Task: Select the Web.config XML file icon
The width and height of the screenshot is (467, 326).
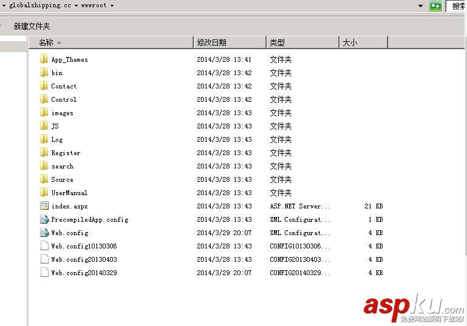Action: tap(44, 233)
